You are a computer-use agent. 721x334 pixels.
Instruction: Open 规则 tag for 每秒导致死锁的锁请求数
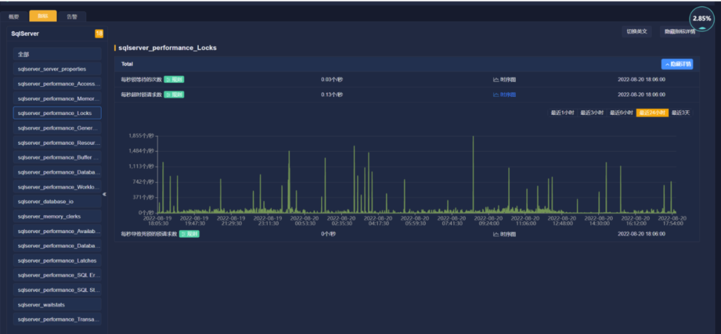tap(189, 234)
